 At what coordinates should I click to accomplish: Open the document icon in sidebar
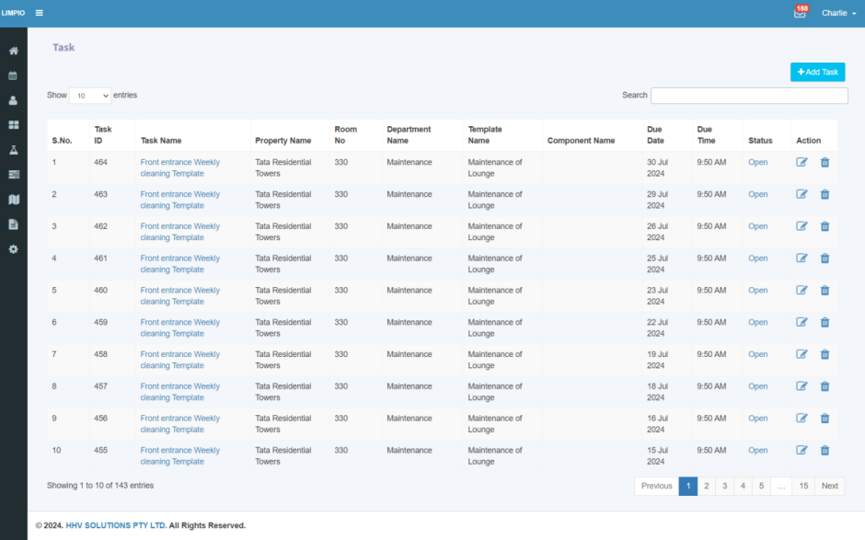(x=14, y=224)
